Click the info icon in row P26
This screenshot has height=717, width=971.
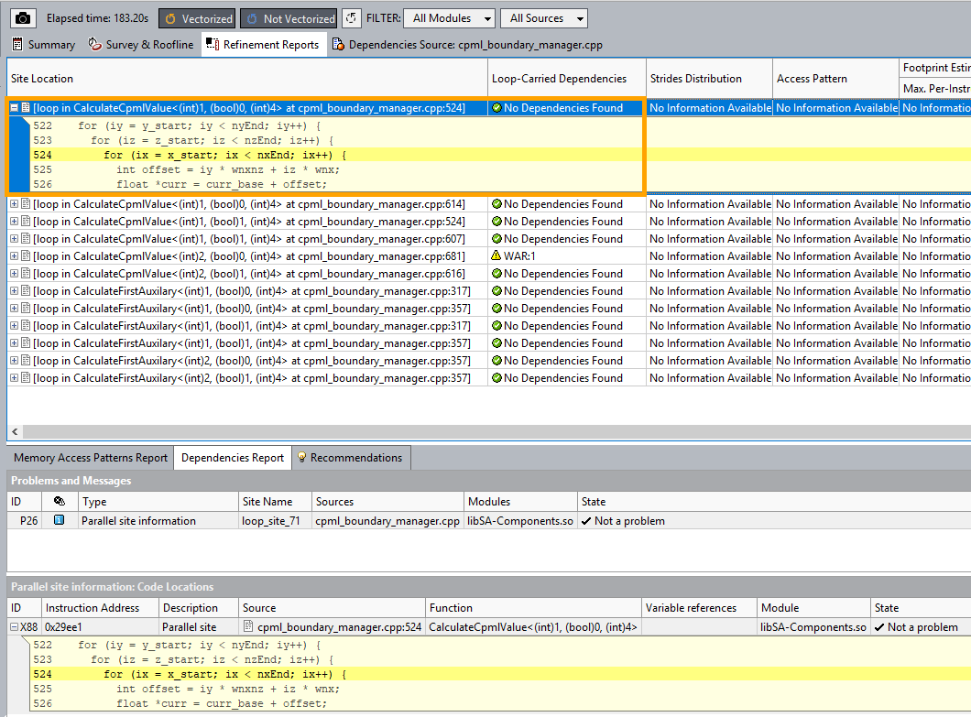click(x=60, y=521)
